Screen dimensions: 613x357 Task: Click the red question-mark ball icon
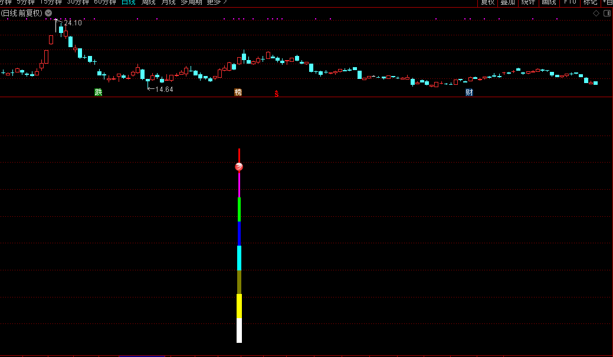point(239,167)
